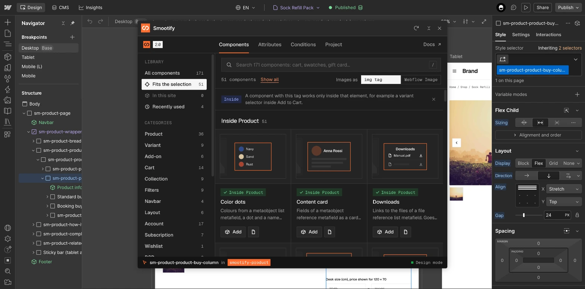
Task: Open the align Y Top dropdown
Action: click(x=564, y=202)
